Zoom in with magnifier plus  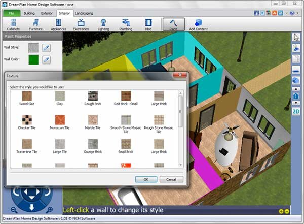(x=49, y=210)
